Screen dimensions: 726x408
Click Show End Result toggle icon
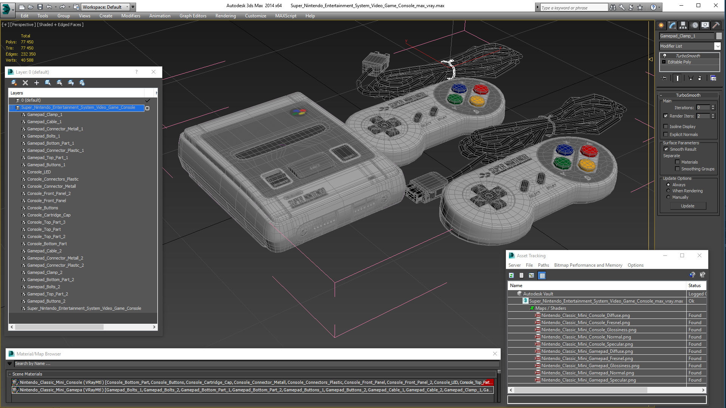click(x=678, y=78)
